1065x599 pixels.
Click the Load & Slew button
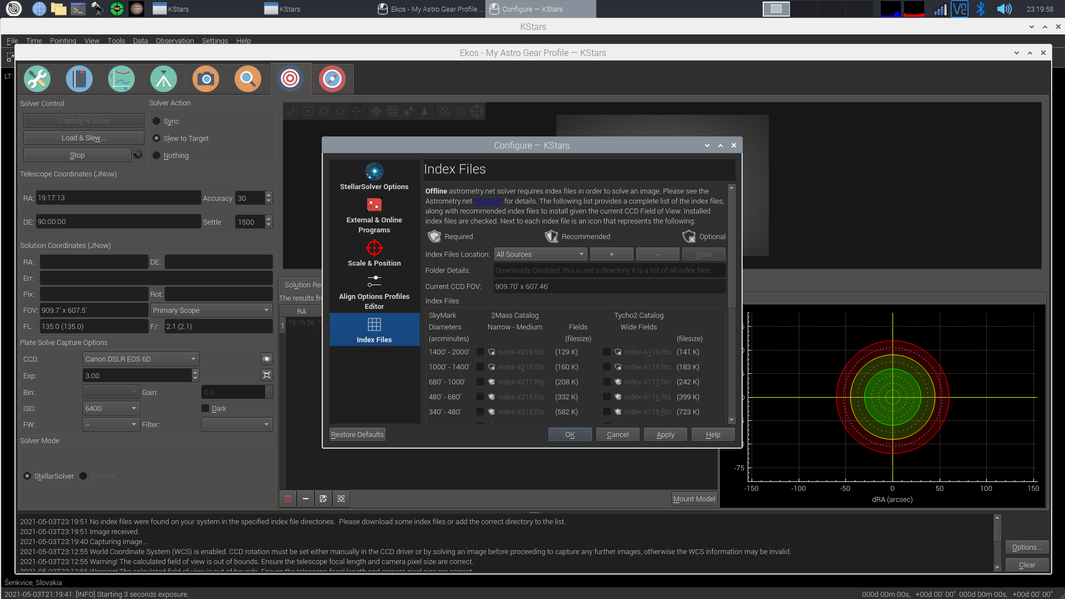pos(84,138)
